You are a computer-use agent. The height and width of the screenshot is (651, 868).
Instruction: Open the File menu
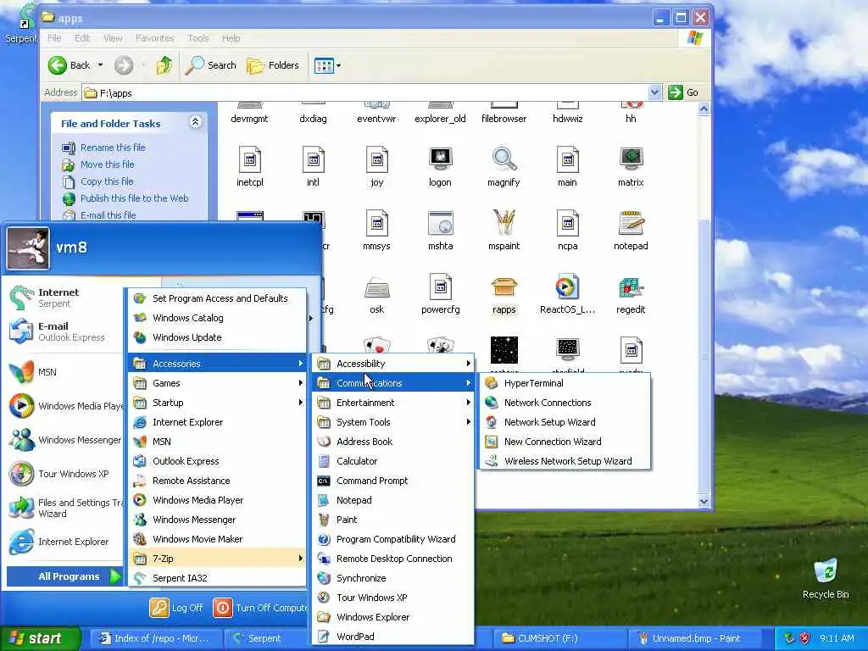(x=54, y=38)
